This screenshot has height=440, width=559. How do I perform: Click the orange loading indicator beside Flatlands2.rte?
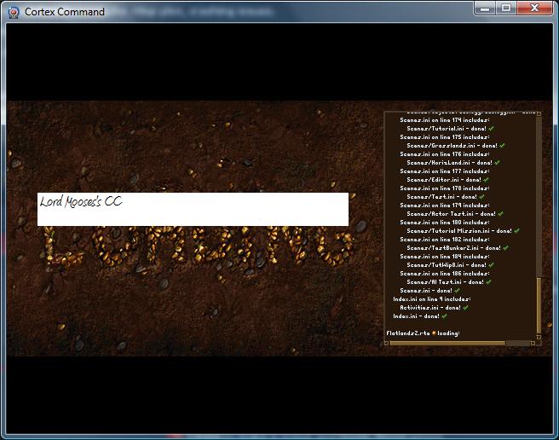pyautogui.click(x=434, y=333)
